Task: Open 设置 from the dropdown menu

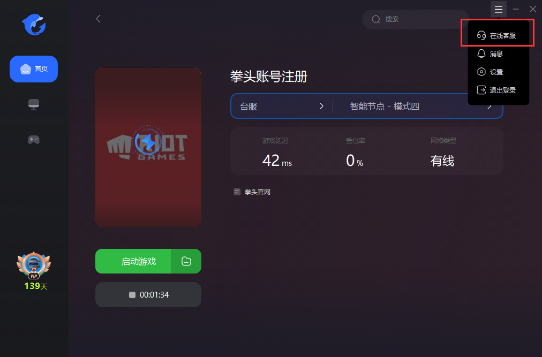Action: [x=498, y=72]
